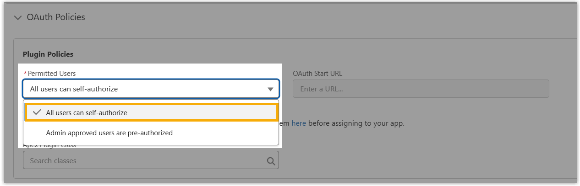580x186 pixels.
Task: Choose "Admin approved users are pre-authorized"
Action: click(x=109, y=133)
